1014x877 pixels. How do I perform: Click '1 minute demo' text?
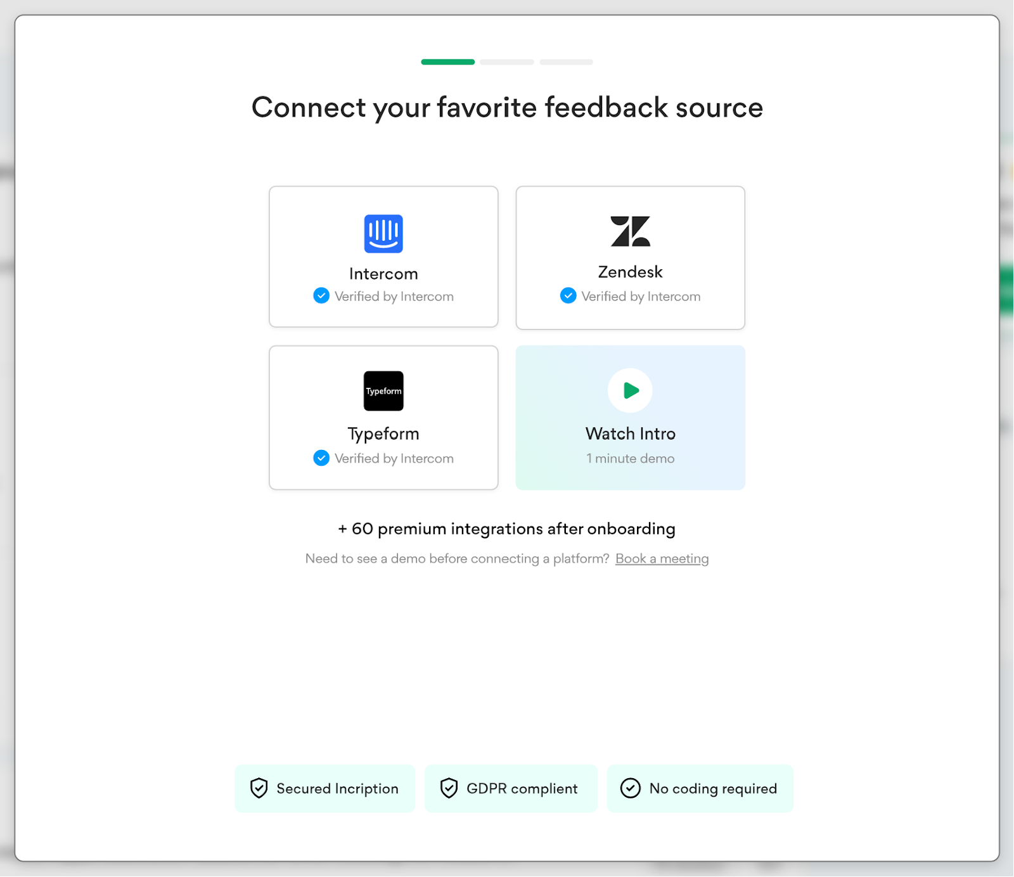630,459
